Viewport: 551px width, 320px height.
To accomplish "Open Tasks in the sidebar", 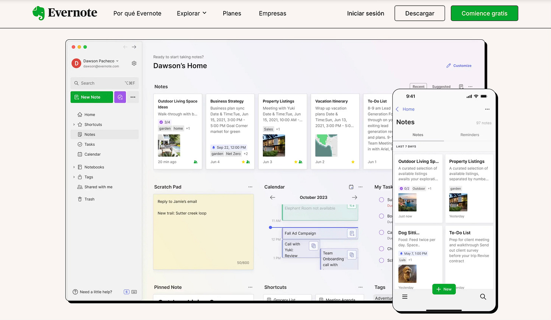I will tap(90, 144).
